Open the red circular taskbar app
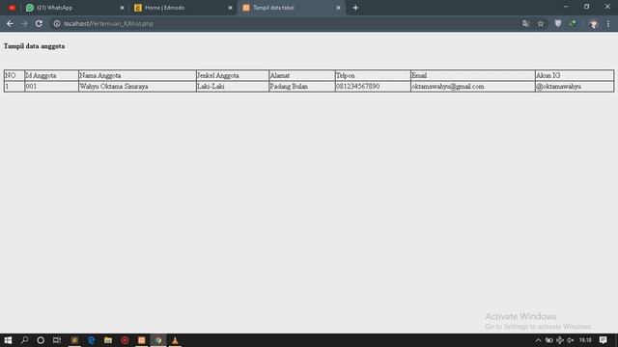This screenshot has width=618, height=347. (125, 340)
